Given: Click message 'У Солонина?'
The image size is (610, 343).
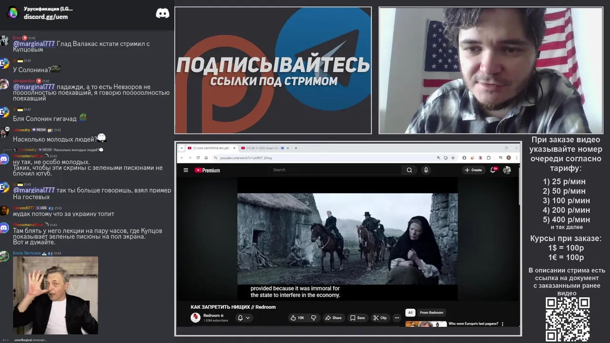Looking at the screenshot, I should click(x=31, y=70).
